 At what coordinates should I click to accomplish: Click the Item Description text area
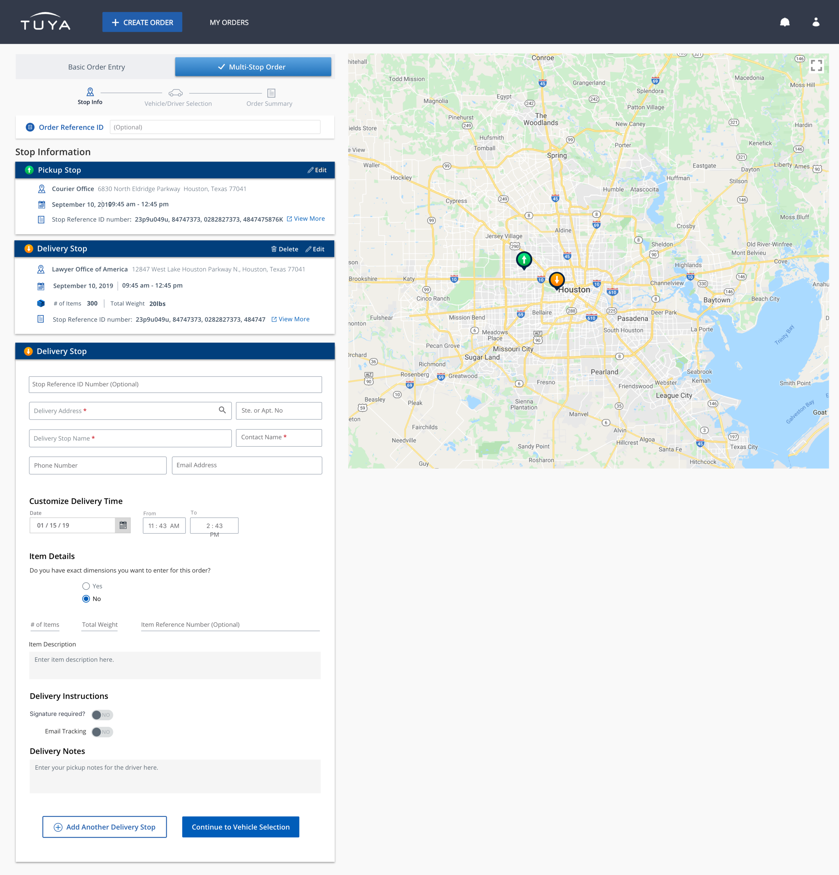(x=175, y=665)
